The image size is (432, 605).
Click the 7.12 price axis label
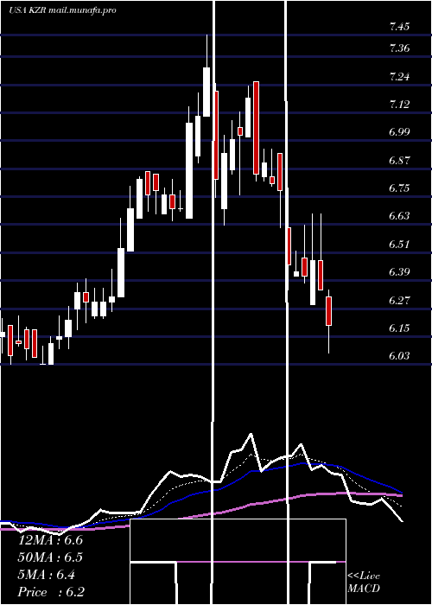pos(399,105)
